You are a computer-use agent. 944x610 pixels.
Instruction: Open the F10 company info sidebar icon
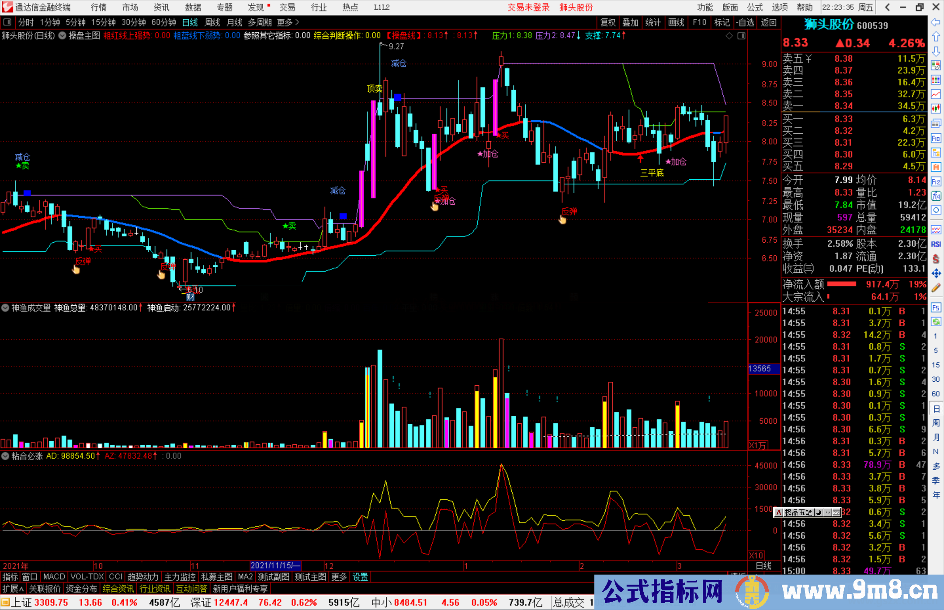coord(936,139)
